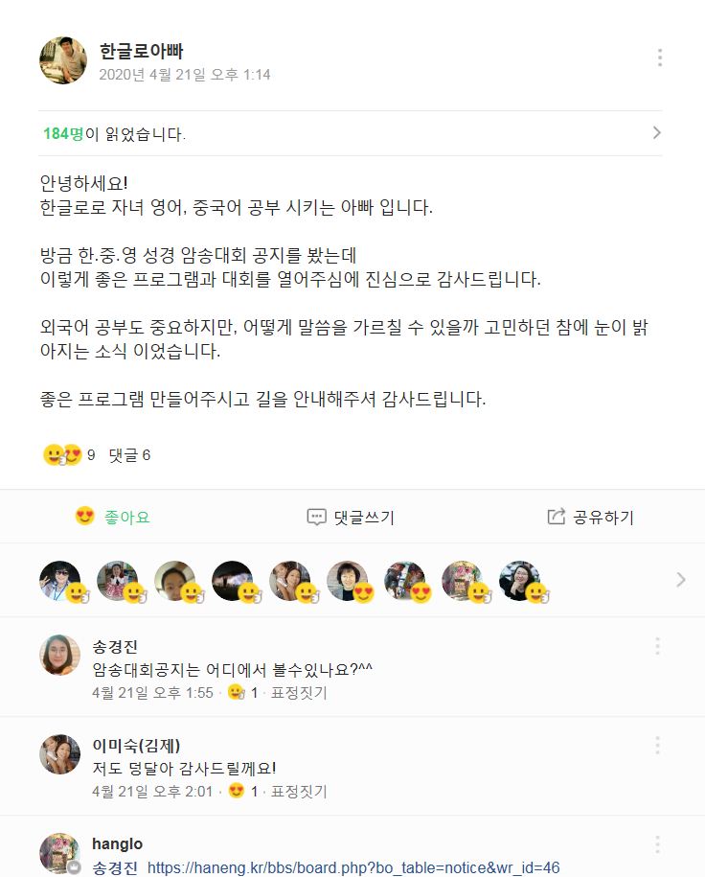Open hanglo's commenter avatar
The height and width of the screenshot is (877, 705).
pos(59,853)
